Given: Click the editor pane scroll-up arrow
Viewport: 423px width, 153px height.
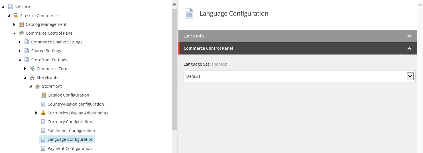Looking at the screenshot, I should (420, 5).
